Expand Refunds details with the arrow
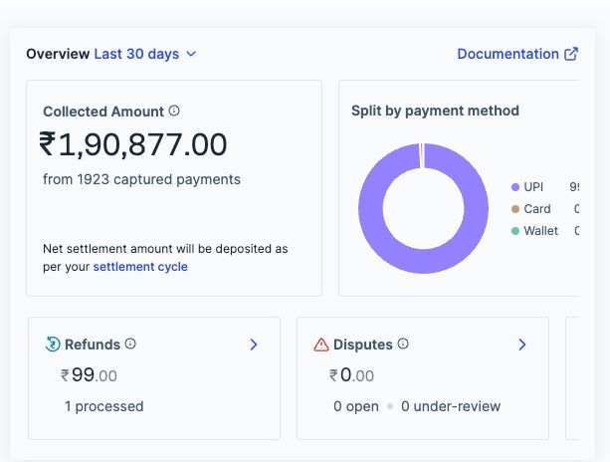The image size is (610, 462). point(254,345)
